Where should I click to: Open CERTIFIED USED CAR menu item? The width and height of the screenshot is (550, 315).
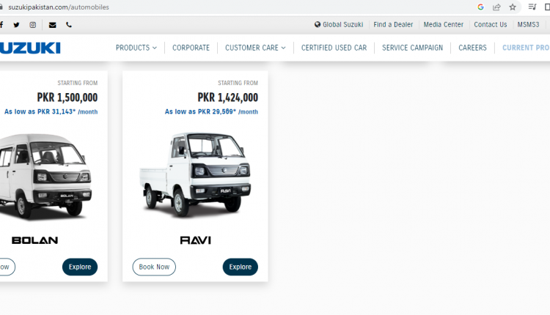[x=334, y=48]
